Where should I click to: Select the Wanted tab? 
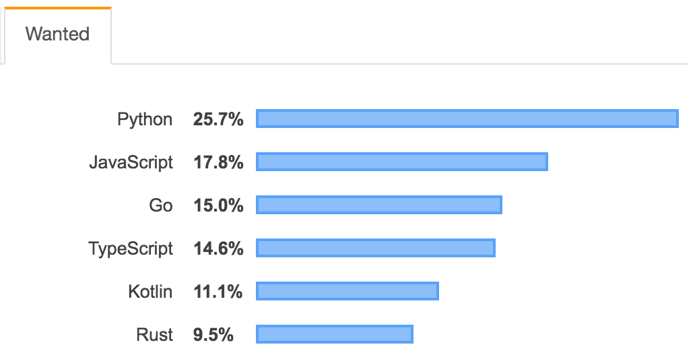point(58,35)
